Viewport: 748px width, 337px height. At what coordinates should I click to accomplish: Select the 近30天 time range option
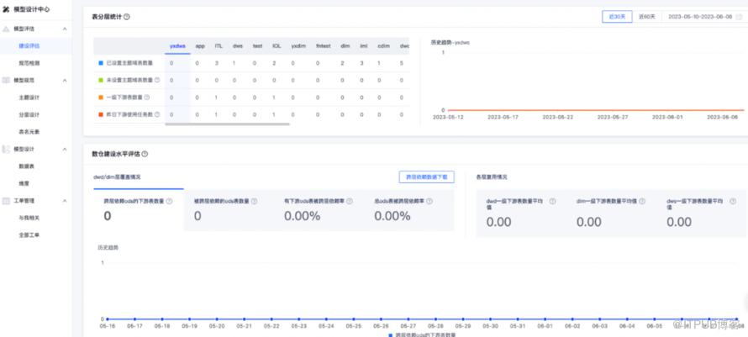point(615,17)
